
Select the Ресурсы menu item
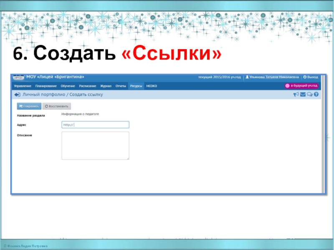point(136,86)
